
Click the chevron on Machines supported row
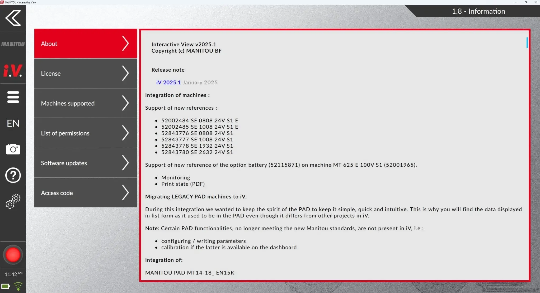[125, 103]
